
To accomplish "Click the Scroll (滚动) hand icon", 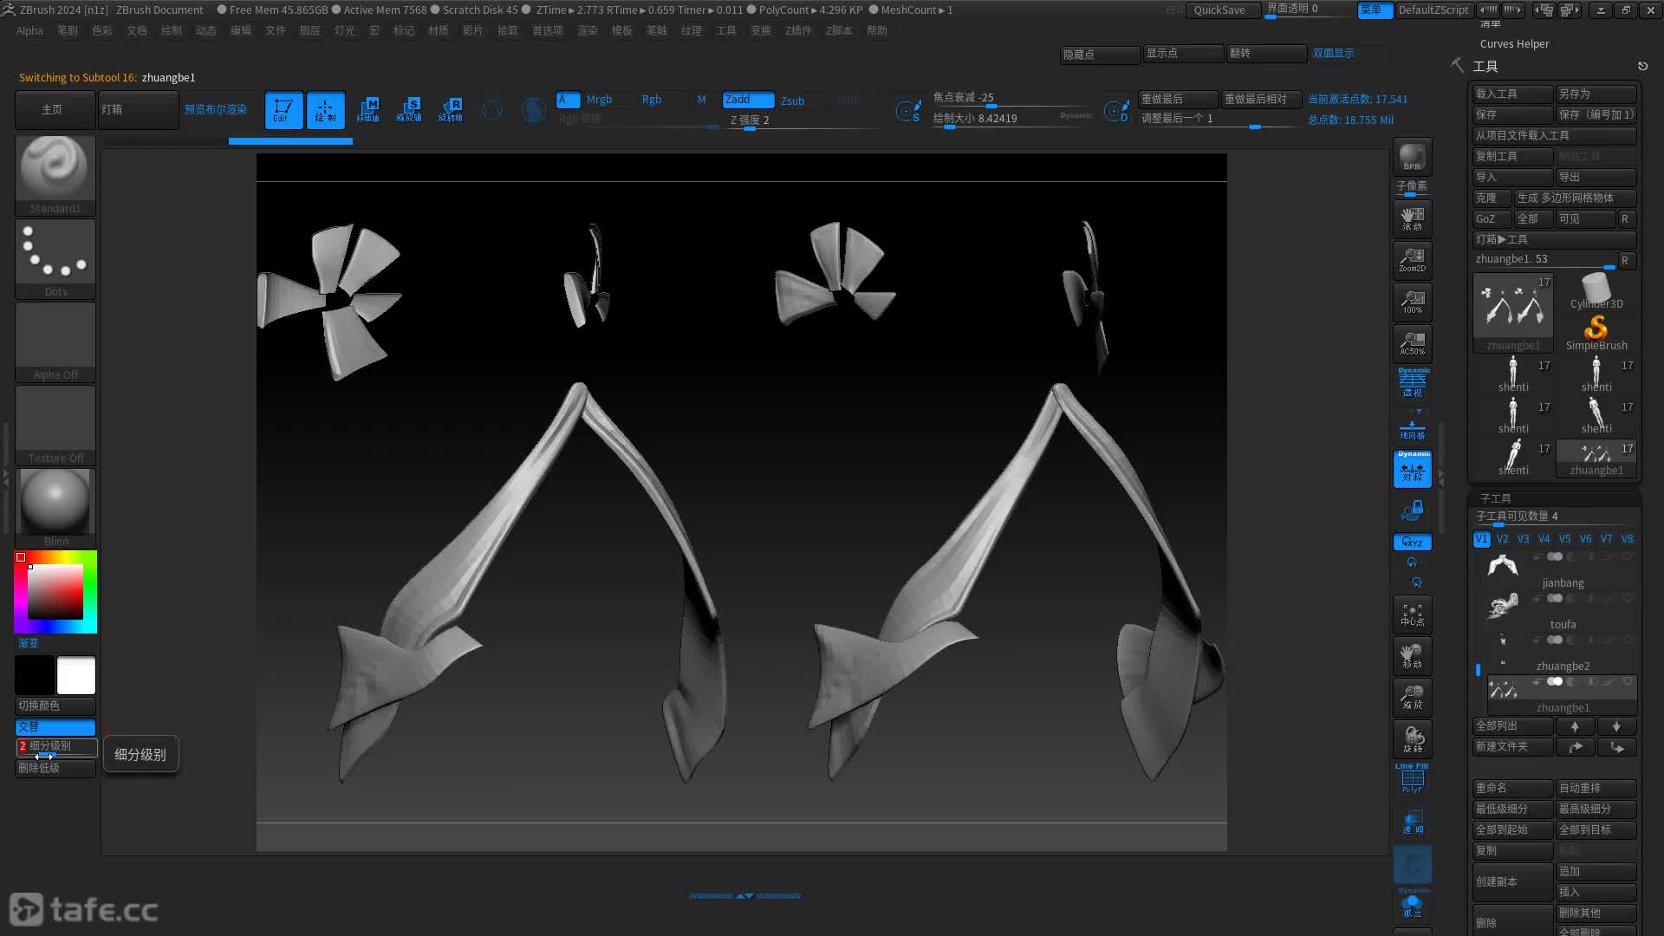I will 1412,219.
